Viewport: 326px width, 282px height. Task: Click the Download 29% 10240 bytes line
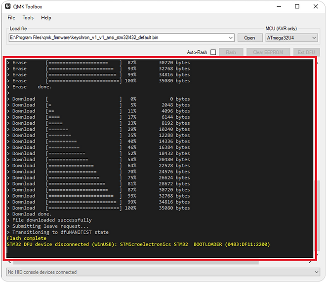click(98, 129)
